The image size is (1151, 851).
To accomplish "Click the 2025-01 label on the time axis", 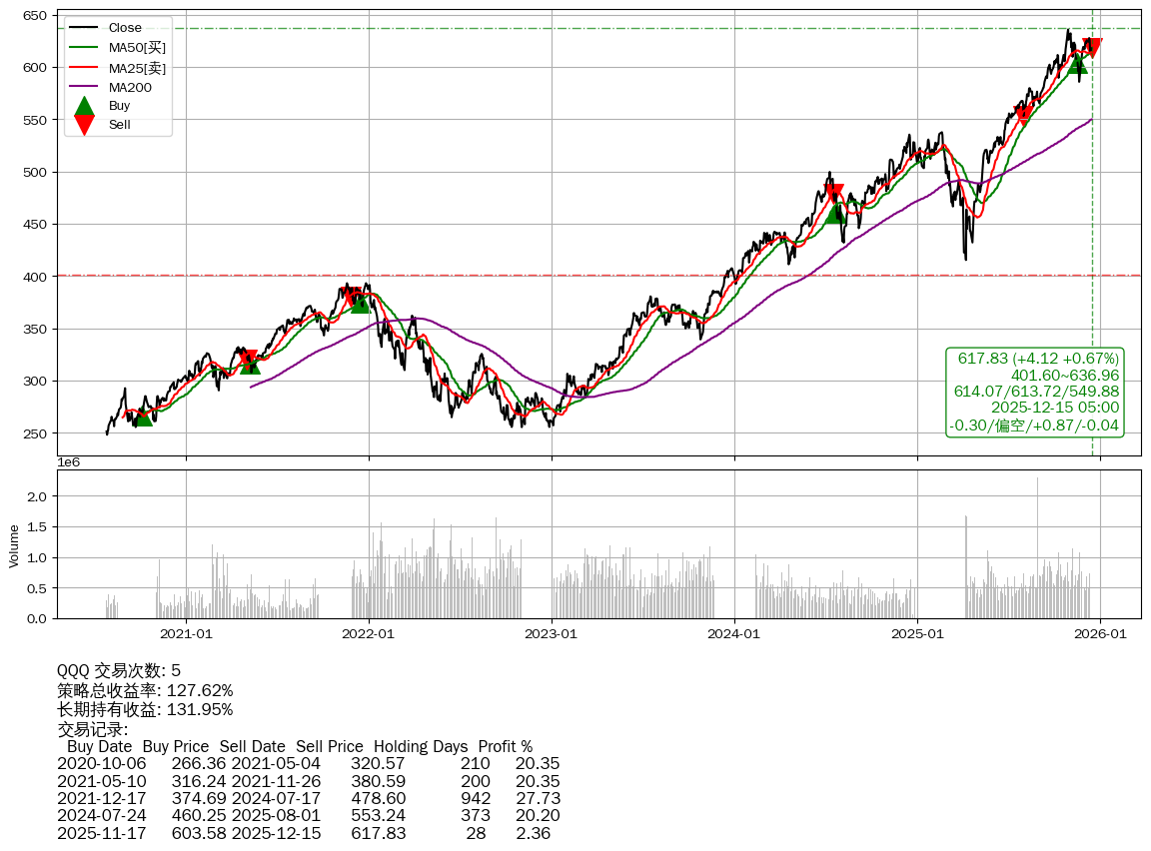I will click(917, 633).
